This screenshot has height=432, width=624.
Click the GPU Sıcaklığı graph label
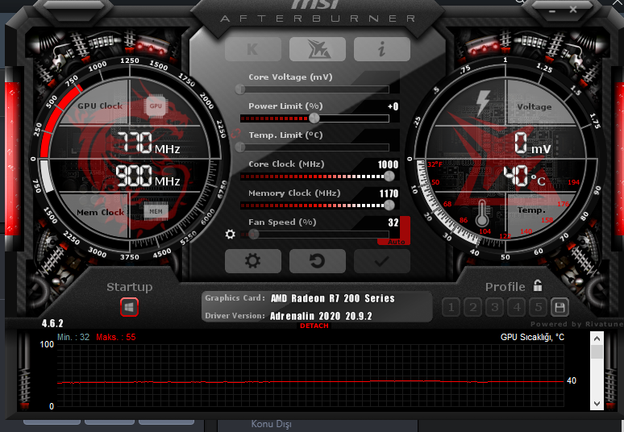click(x=532, y=337)
